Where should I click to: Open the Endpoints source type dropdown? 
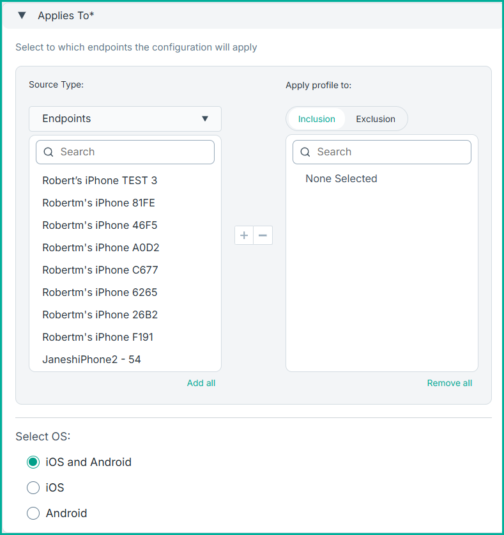[x=125, y=119]
